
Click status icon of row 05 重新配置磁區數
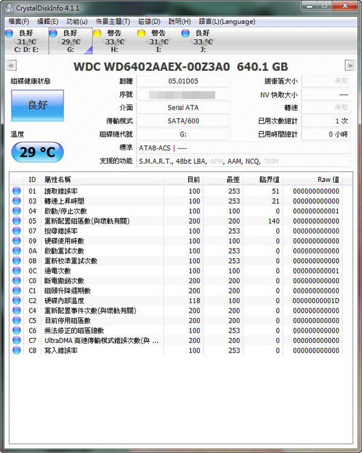coord(17,221)
